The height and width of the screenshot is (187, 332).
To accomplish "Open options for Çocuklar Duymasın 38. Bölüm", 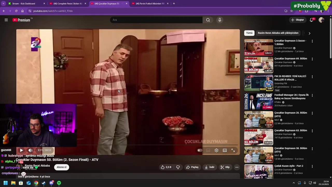I will [x=312, y=149].
